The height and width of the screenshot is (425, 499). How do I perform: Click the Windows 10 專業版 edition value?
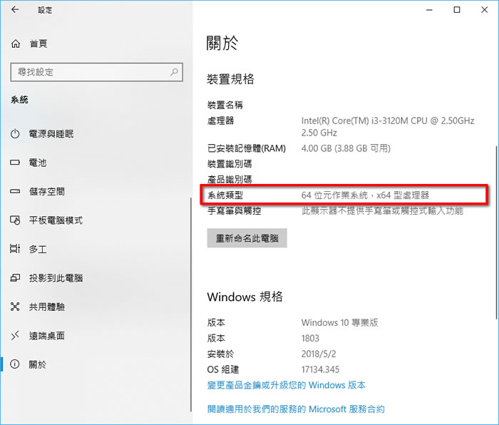point(339,322)
